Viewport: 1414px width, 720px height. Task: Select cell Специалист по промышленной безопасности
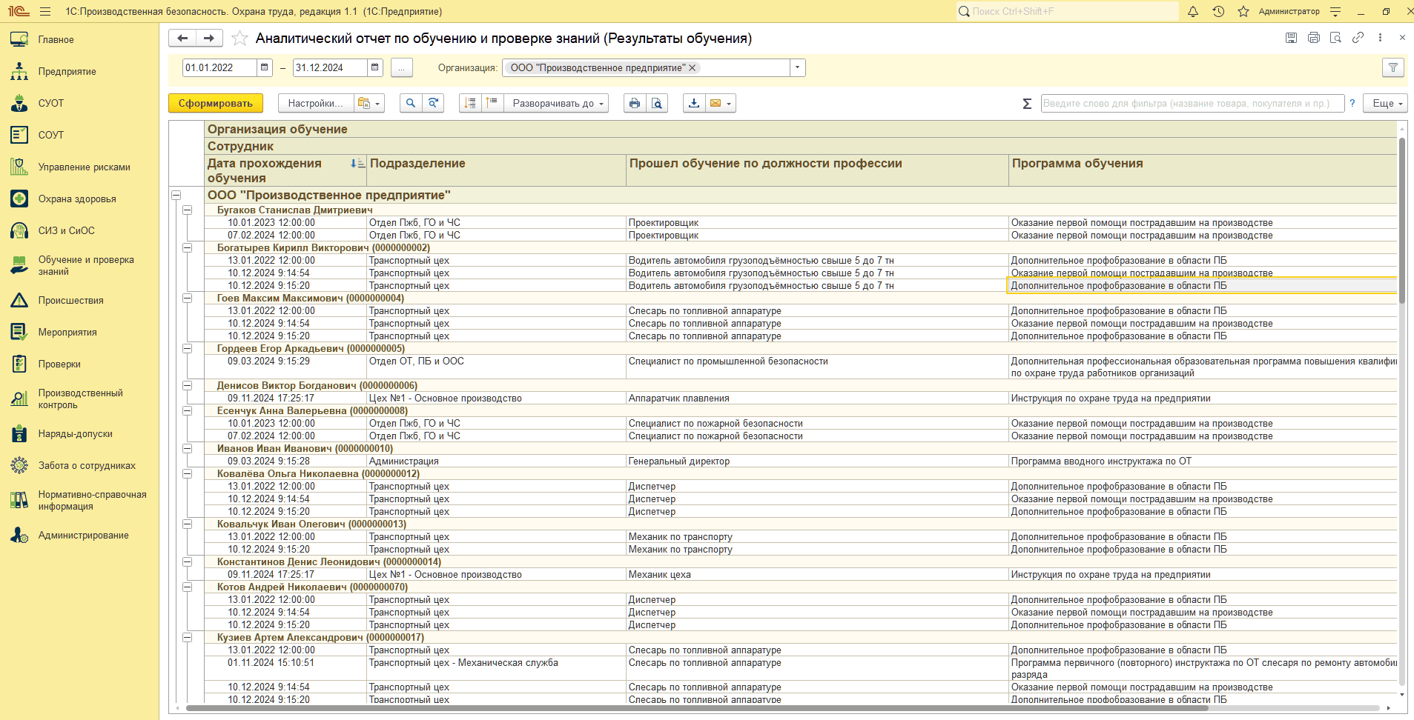(x=817, y=367)
